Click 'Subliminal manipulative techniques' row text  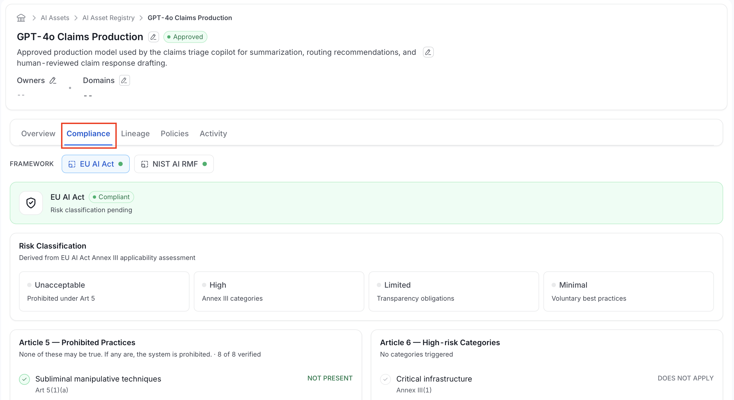pos(98,379)
